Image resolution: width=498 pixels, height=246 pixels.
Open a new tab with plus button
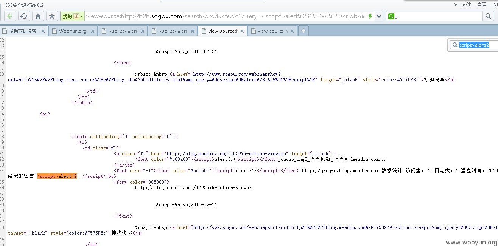(x=303, y=31)
